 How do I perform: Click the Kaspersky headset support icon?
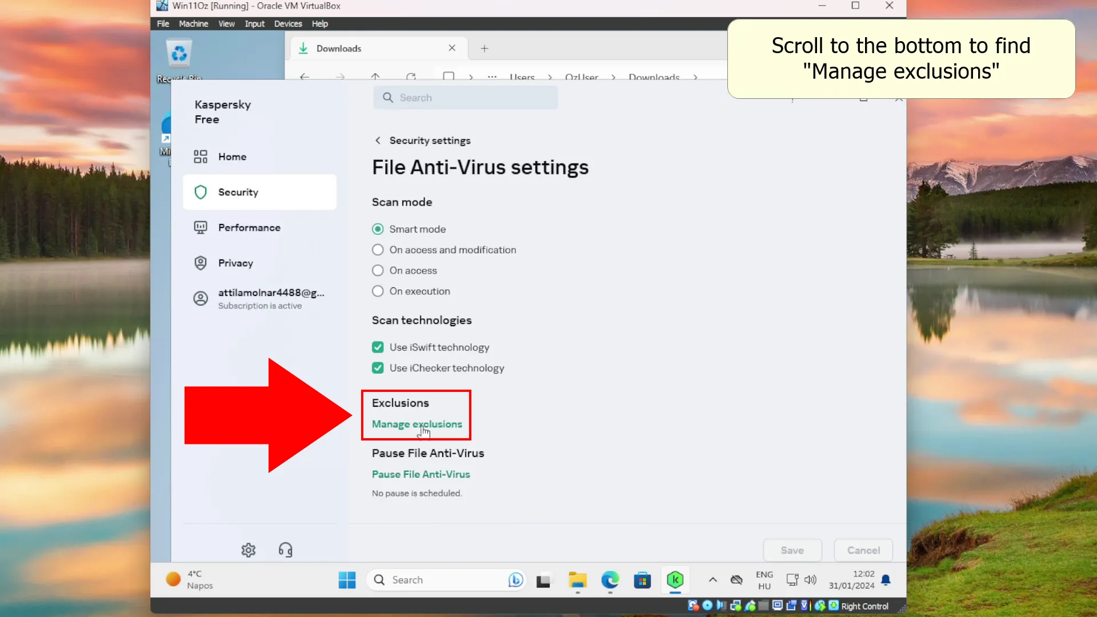[286, 549]
